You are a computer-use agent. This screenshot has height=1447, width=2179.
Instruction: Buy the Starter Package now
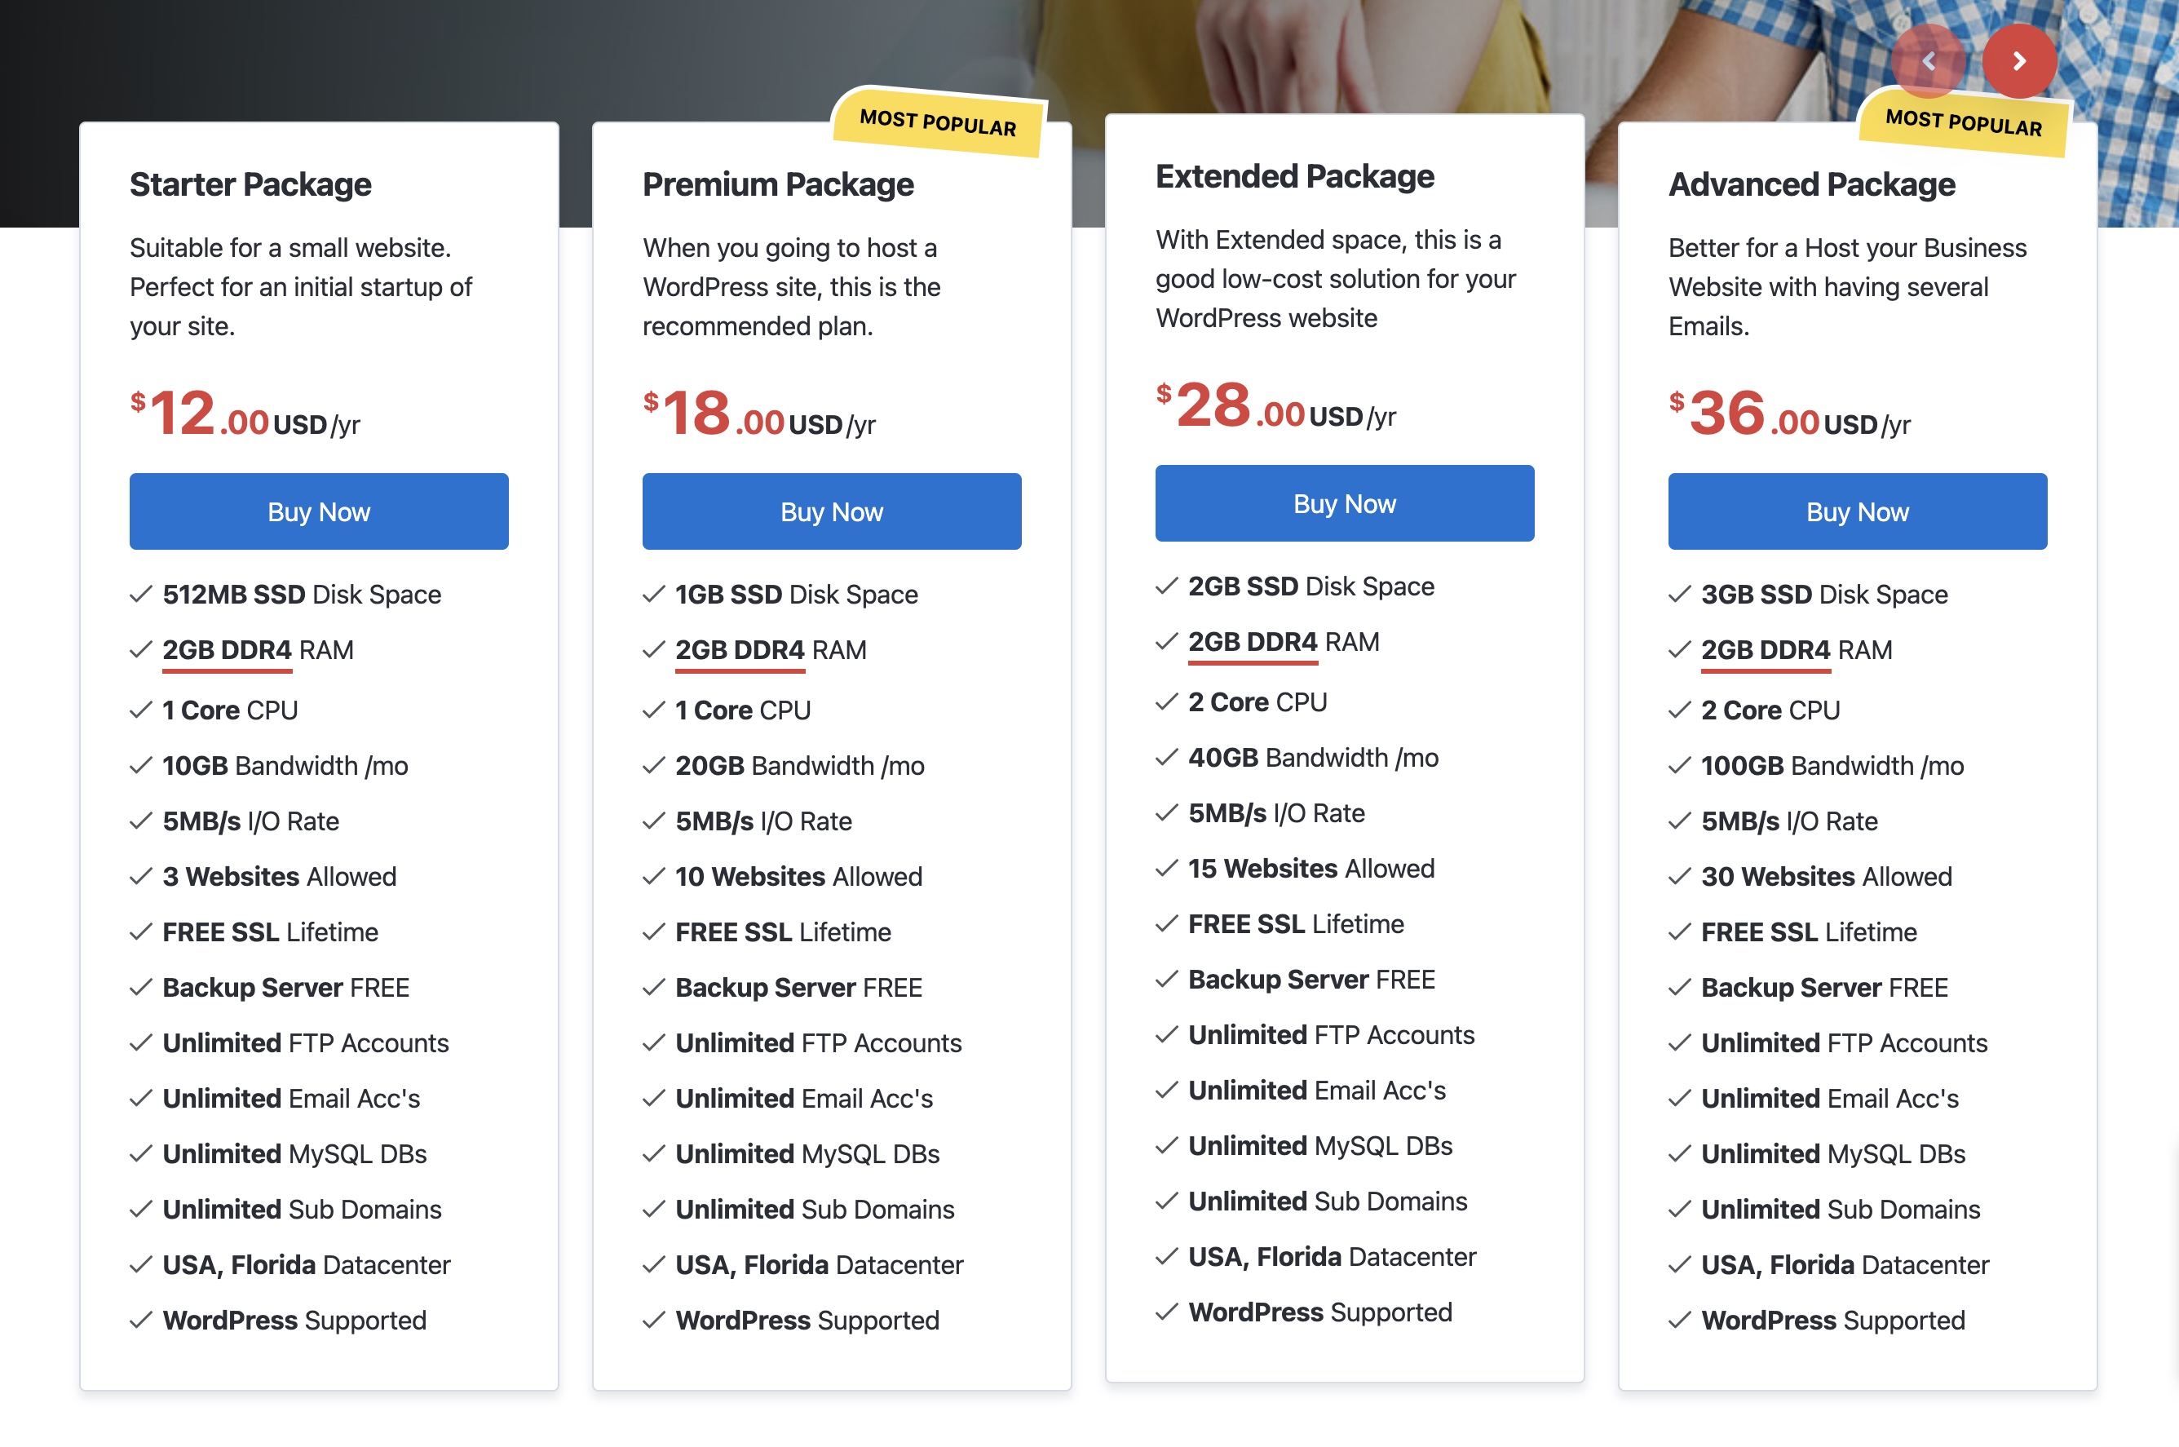tap(319, 511)
